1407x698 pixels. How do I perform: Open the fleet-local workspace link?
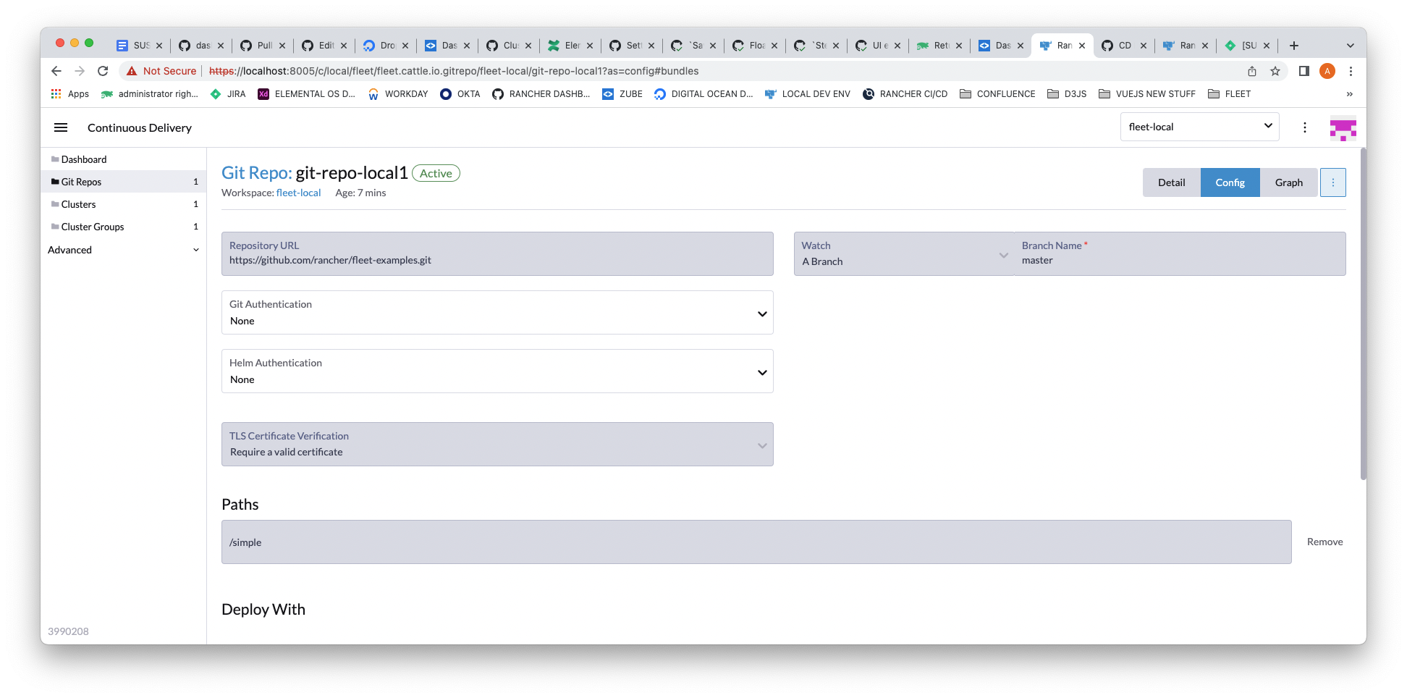click(299, 193)
